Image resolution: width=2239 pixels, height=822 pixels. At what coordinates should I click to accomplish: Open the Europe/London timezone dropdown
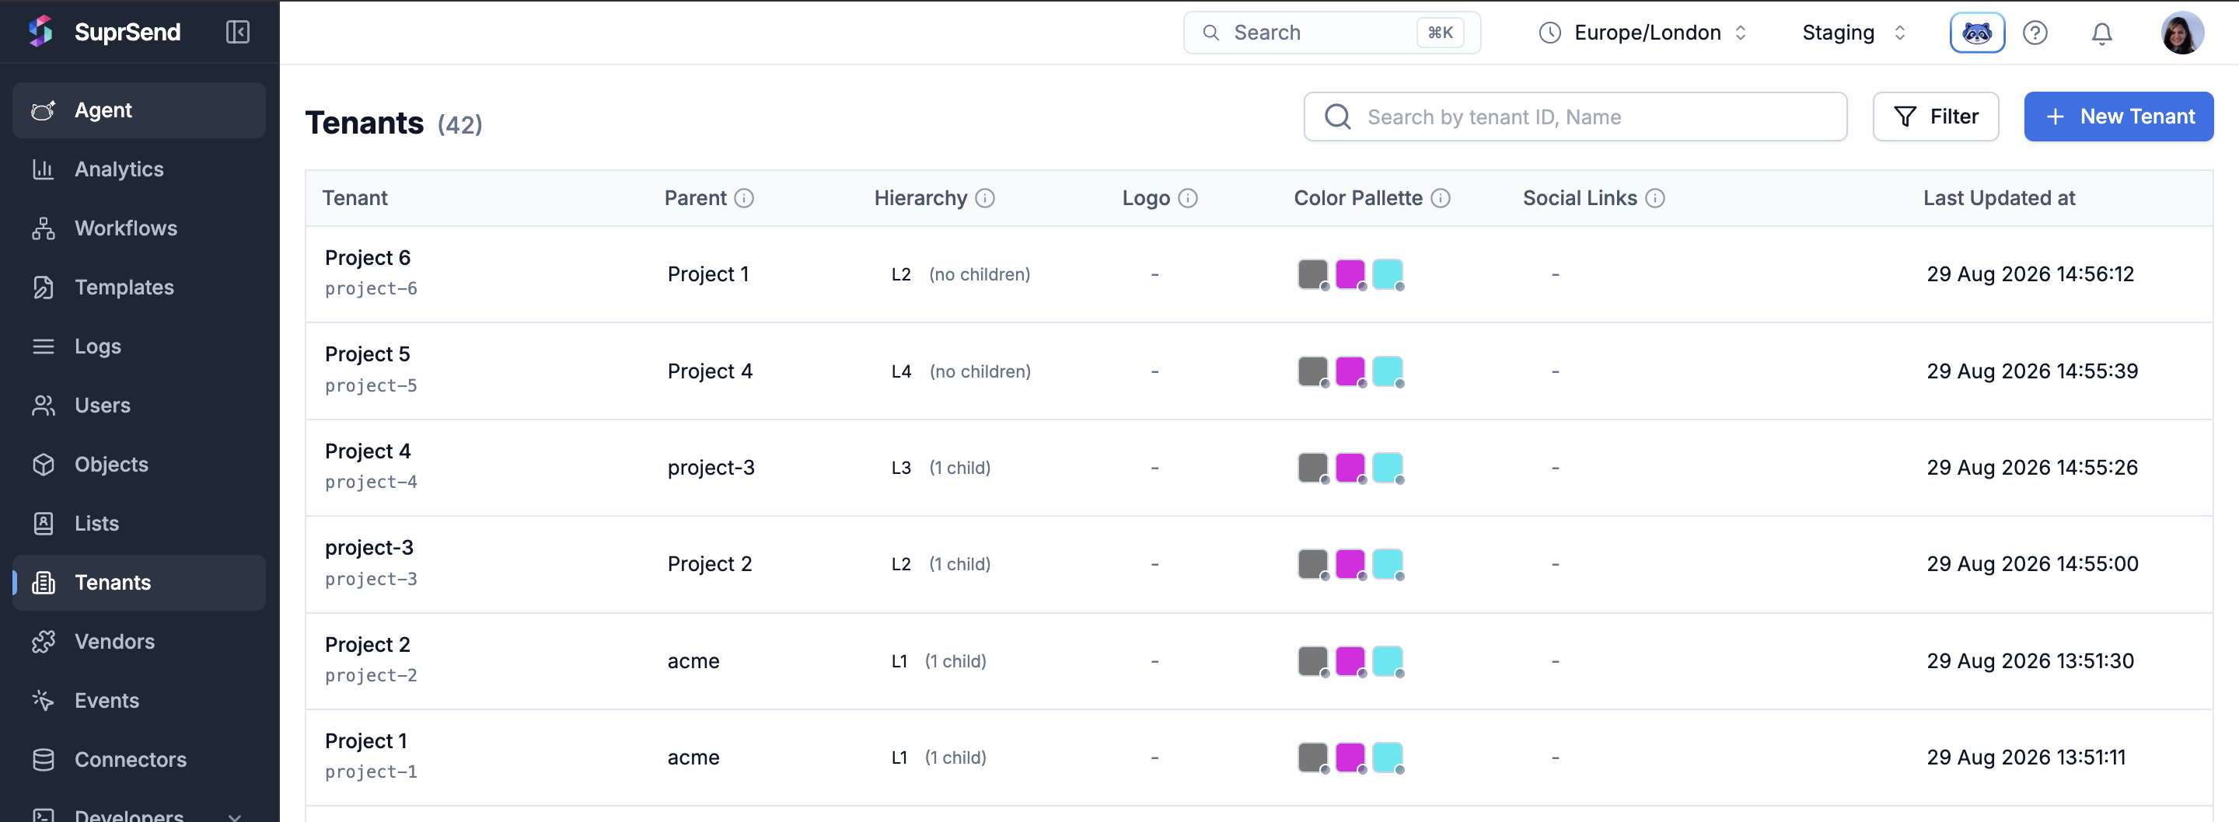1643,33
